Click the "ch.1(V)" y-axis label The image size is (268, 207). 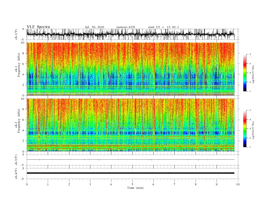pos(16,35)
